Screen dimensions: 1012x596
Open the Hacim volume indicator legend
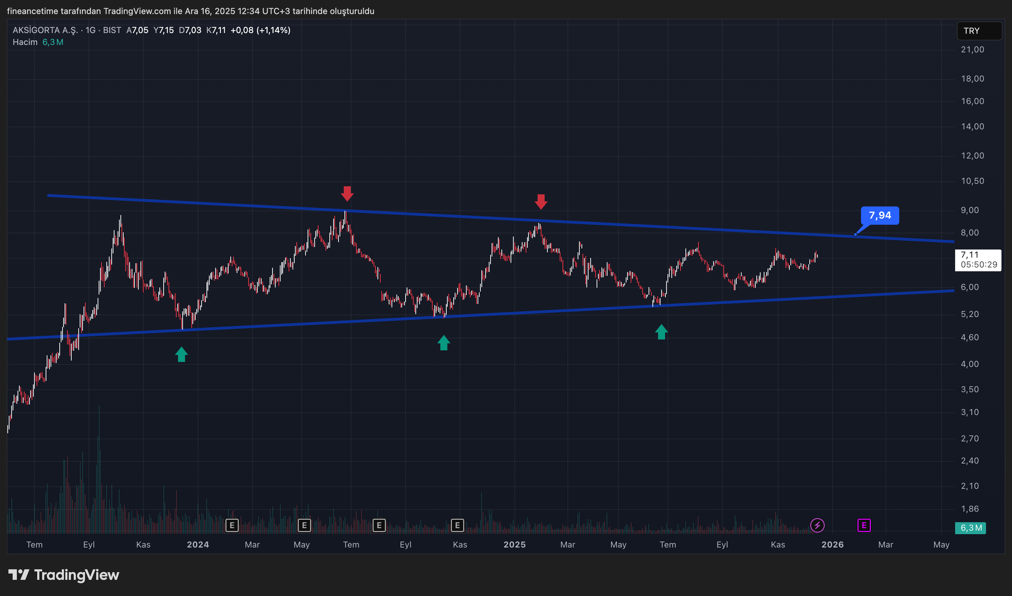pyautogui.click(x=25, y=42)
